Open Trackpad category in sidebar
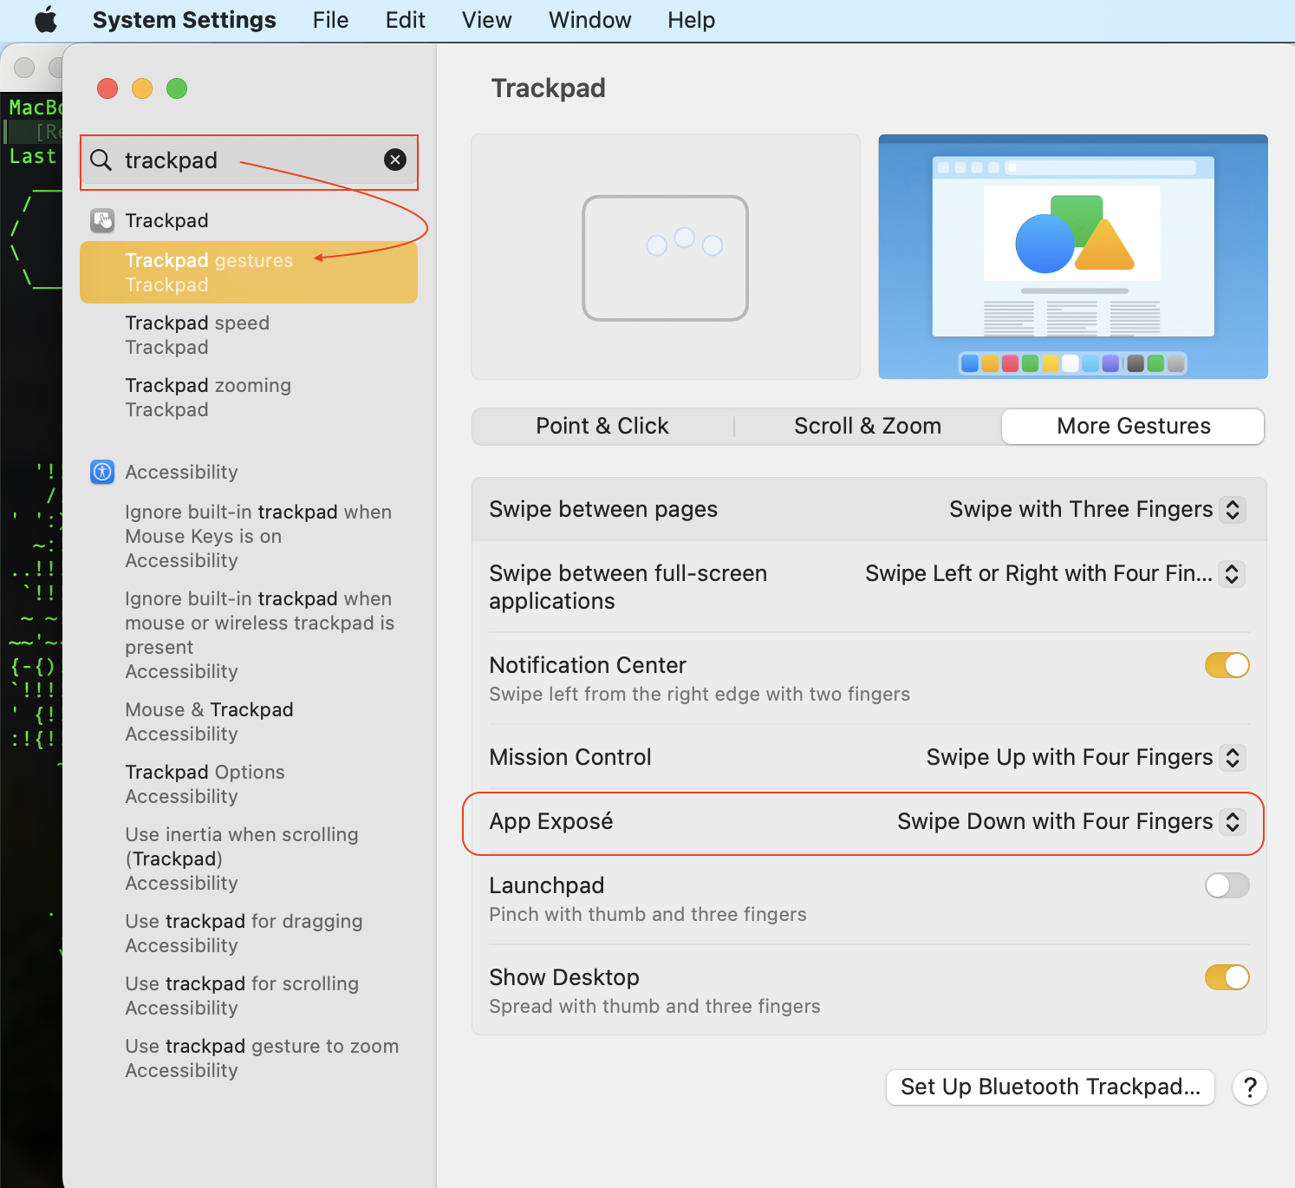The width and height of the screenshot is (1295, 1188). [x=166, y=220]
